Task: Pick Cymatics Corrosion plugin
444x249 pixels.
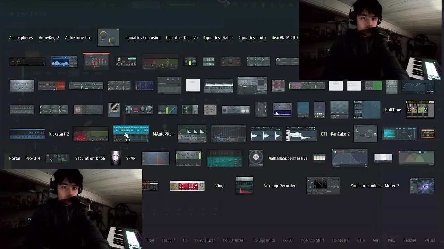Action: [x=143, y=38]
